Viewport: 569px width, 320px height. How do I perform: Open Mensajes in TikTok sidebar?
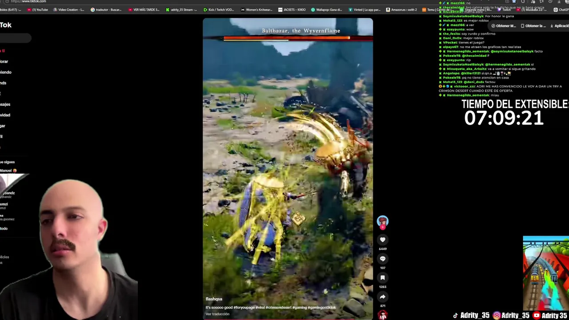click(5, 104)
